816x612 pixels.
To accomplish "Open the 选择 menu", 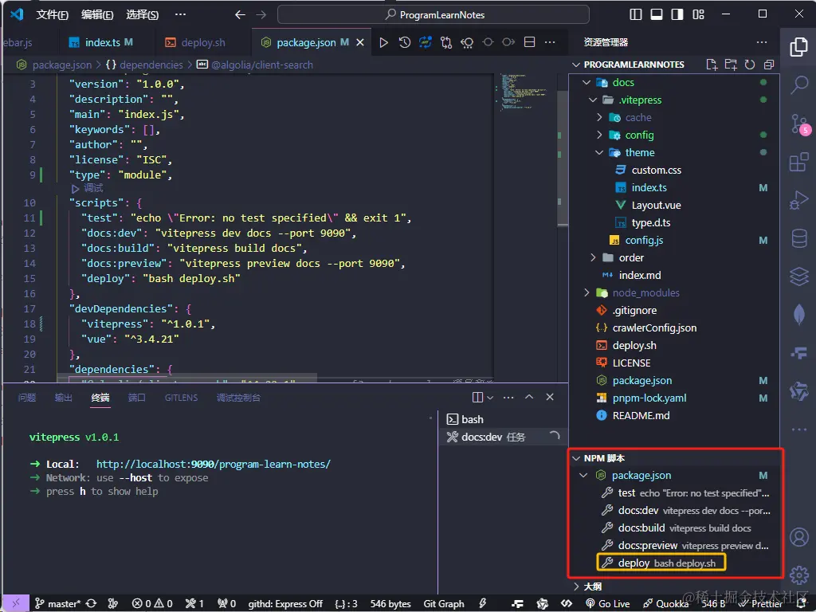I will (x=142, y=14).
